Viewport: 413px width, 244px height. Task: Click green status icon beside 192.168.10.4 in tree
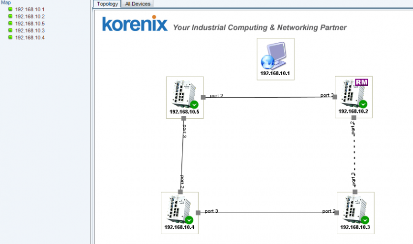pyautogui.click(x=10, y=37)
